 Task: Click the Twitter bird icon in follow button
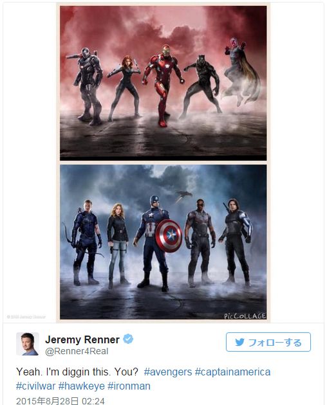click(x=239, y=342)
